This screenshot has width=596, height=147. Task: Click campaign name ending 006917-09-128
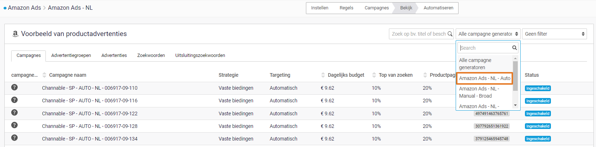click(x=89, y=126)
